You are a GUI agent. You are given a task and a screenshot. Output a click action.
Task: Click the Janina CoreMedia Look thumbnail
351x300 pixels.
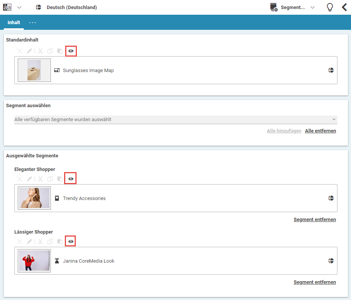click(x=34, y=260)
